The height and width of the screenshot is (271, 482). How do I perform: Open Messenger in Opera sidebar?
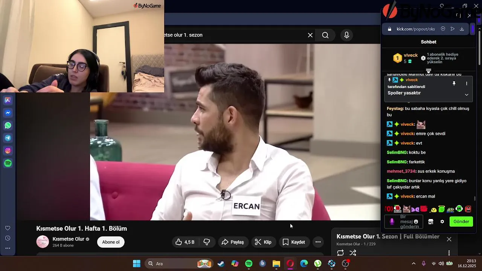8,113
